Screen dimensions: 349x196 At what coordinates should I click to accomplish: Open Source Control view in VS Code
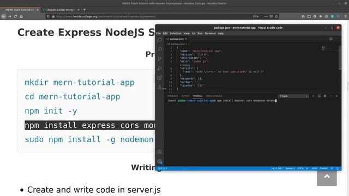[160, 59]
